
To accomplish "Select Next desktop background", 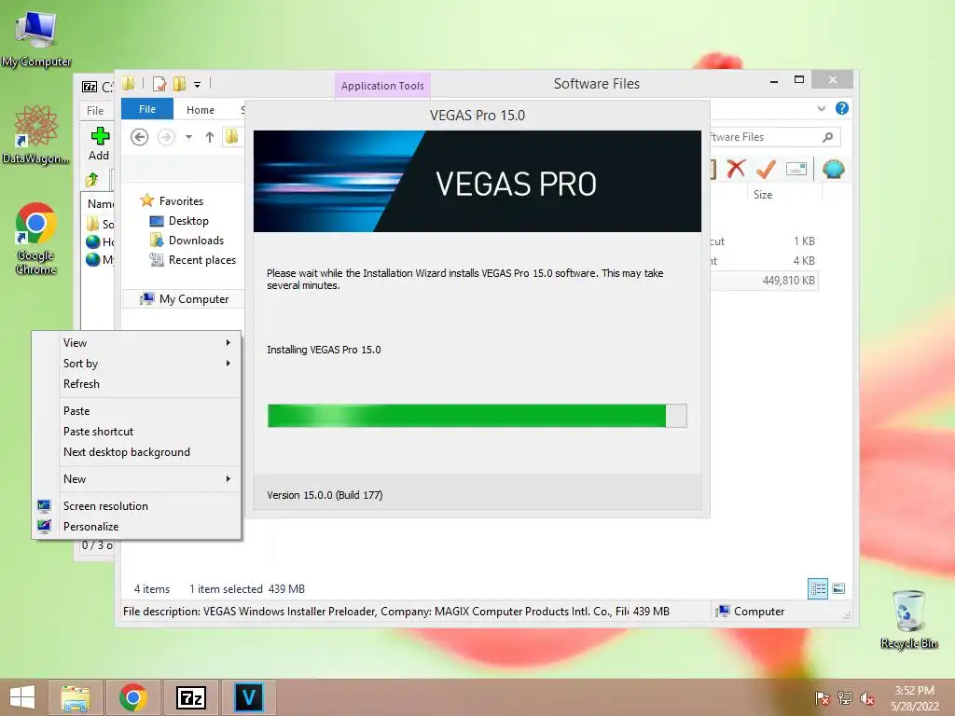I will 136,452.
